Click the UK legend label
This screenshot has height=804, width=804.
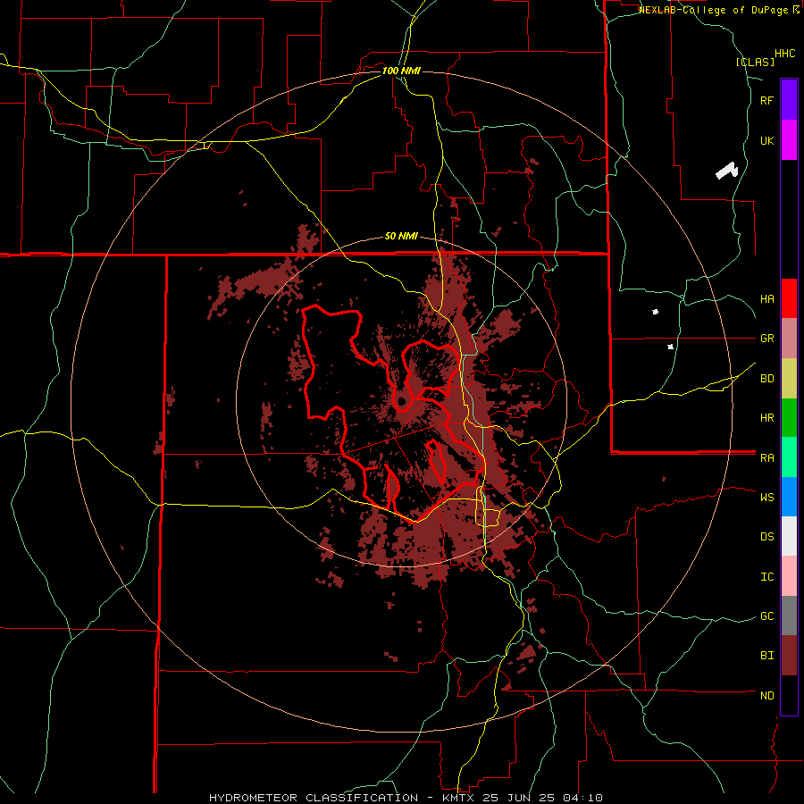coord(766,140)
